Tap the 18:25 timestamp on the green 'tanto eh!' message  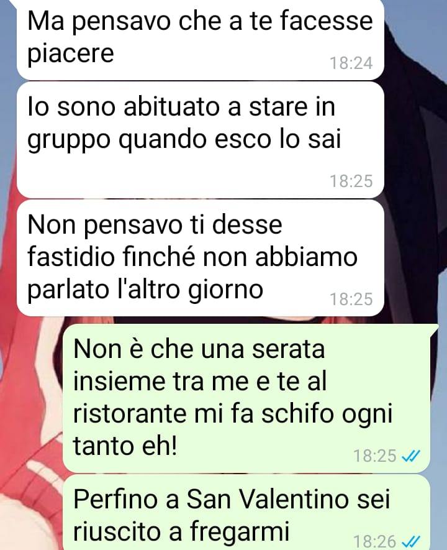pos(374,456)
